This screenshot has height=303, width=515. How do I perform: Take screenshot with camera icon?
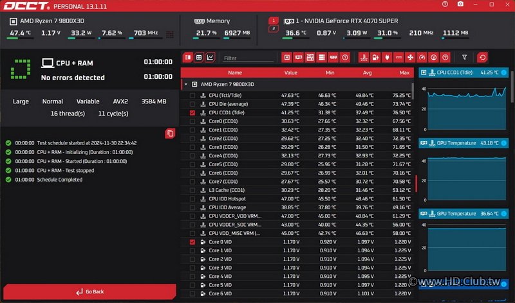460,4
